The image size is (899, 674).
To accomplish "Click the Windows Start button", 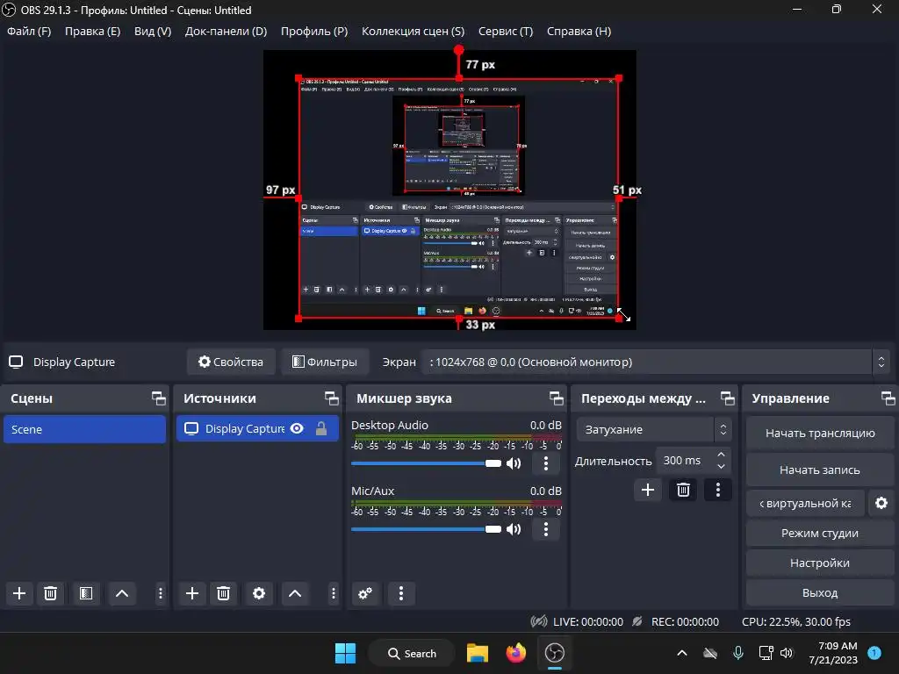I will click(345, 653).
